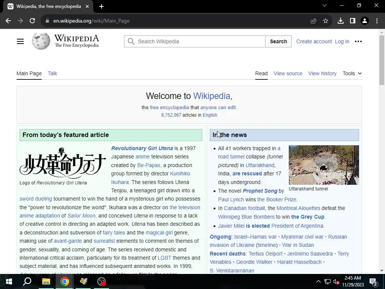The height and width of the screenshot is (289, 385).
Task: Open Windows taskbar search
Action: point(27,281)
